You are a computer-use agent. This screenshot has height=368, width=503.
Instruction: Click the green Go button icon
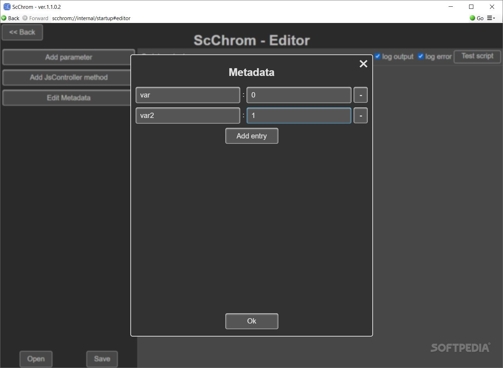(472, 18)
